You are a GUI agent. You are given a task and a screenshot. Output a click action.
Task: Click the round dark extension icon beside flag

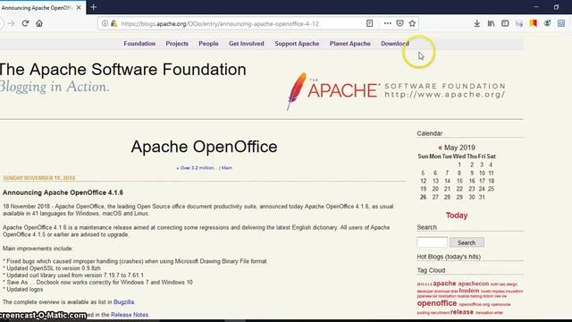pos(547,23)
